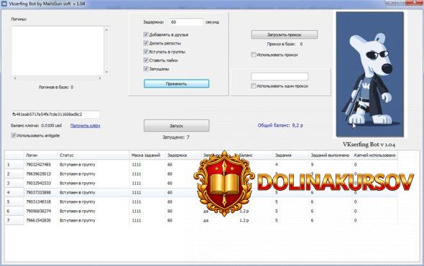Select login 79639625013 in the table
Screen dimensions: 424x266
tap(38, 174)
